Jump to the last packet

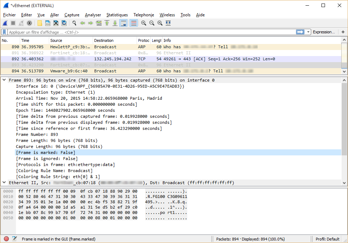[115, 23]
